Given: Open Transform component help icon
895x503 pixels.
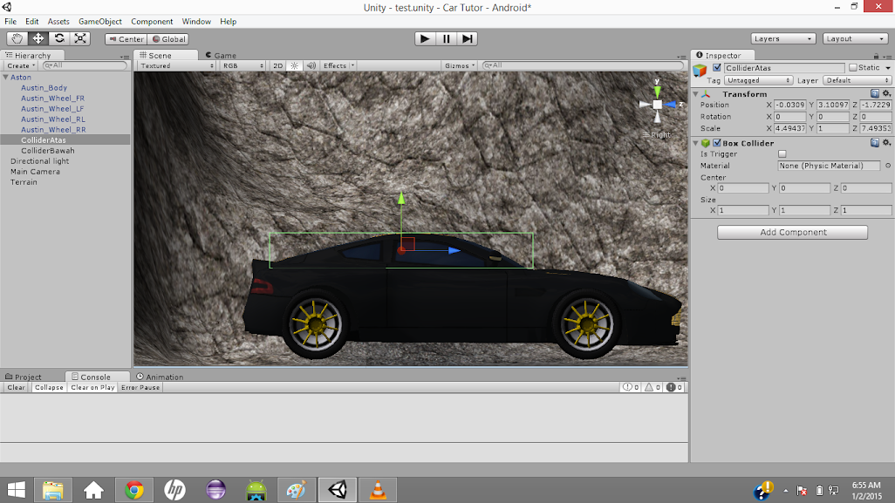Looking at the screenshot, I should (875, 94).
